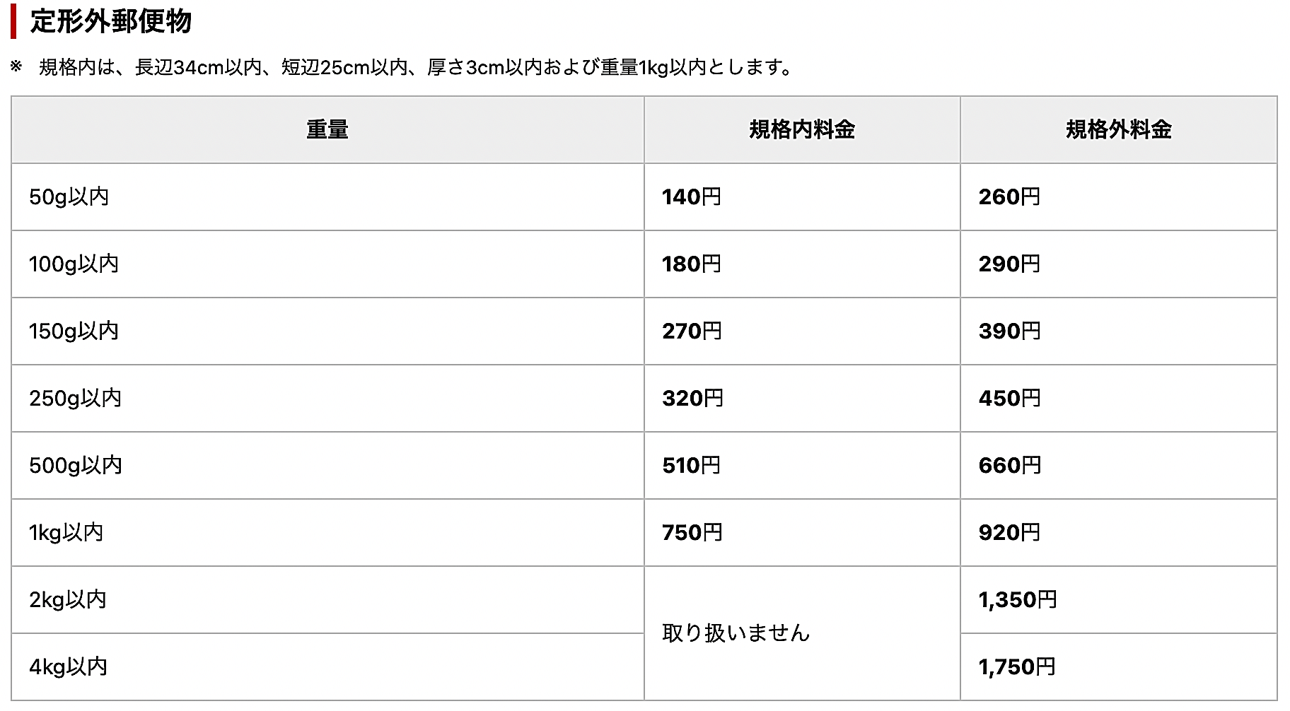Screen dimensions: 1290x711
Task: Click the 140円 price cell
Action: pyautogui.click(x=692, y=197)
